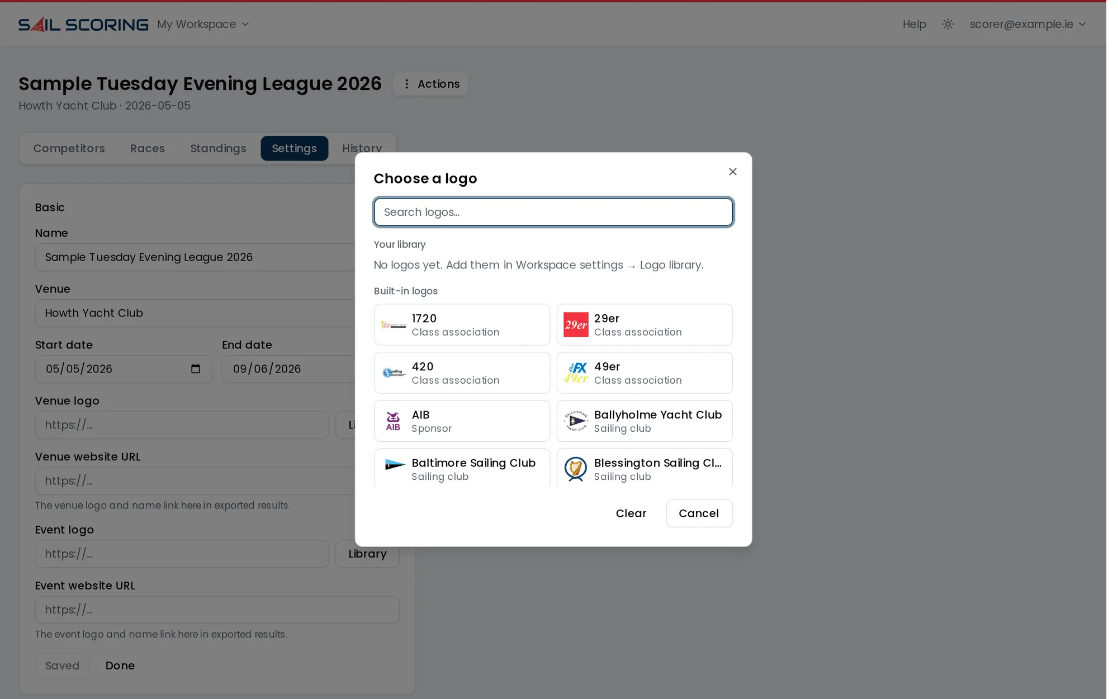Image resolution: width=1118 pixels, height=699 pixels.
Task: Open the My Workspace dropdown
Action: [x=203, y=25]
